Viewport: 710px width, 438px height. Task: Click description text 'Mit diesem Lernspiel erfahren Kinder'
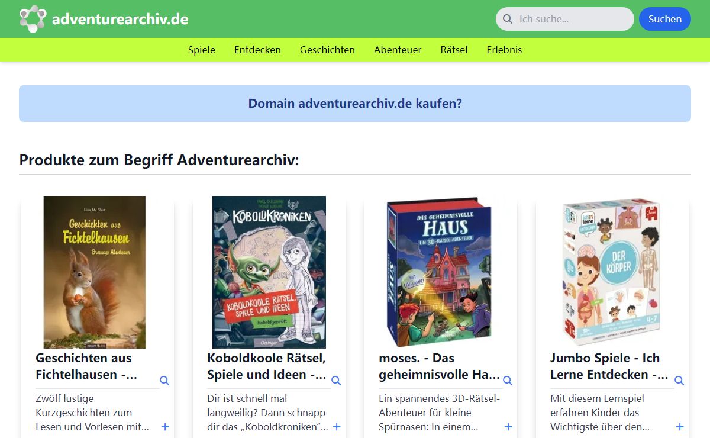point(600,413)
